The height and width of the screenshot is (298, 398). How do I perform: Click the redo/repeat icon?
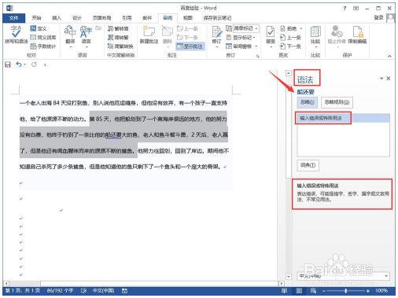point(34,64)
